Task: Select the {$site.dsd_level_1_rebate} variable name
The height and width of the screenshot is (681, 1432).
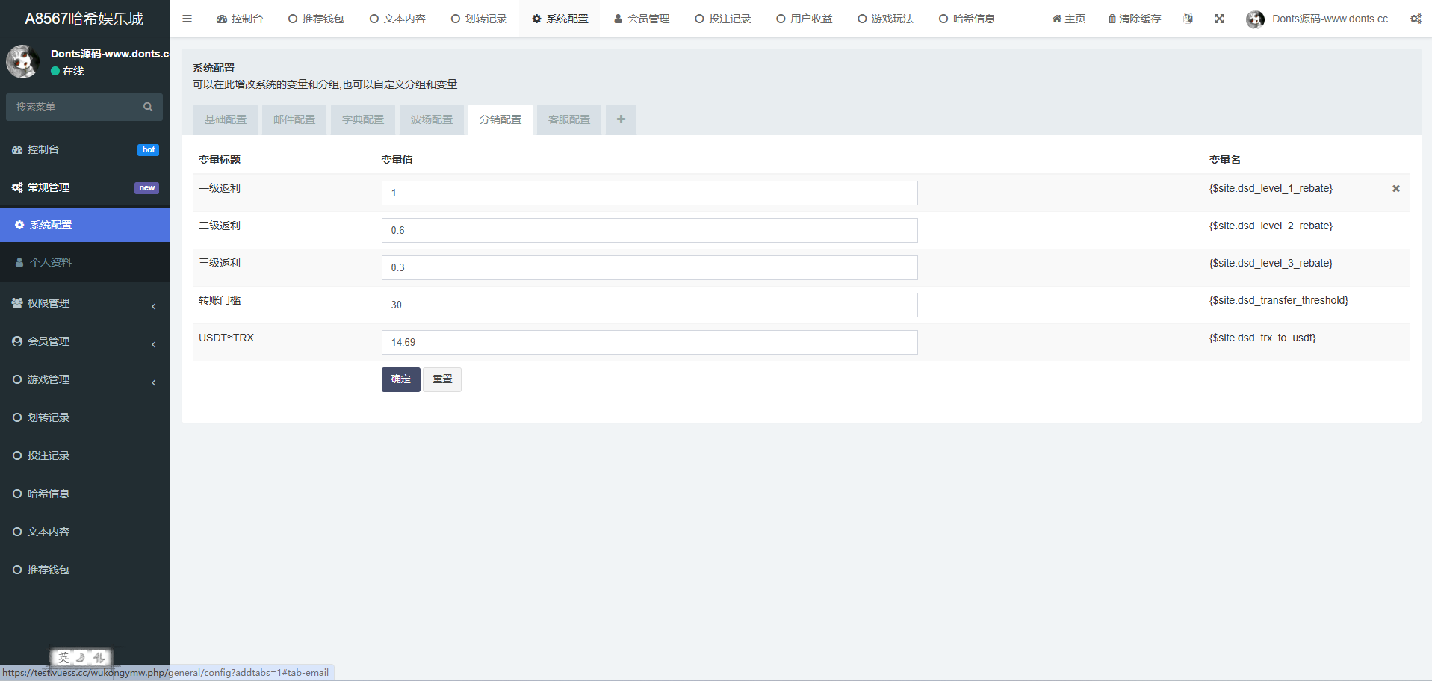Action: pyautogui.click(x=1271, y=188)
